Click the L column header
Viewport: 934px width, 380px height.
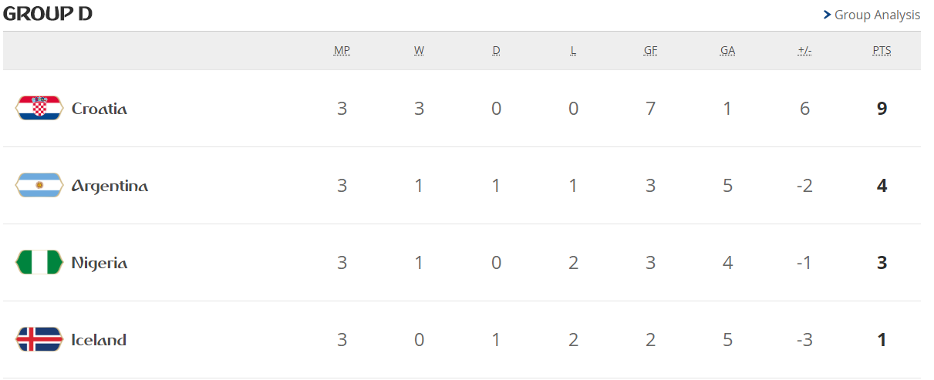(573, 50)
